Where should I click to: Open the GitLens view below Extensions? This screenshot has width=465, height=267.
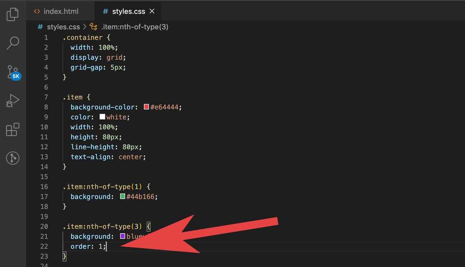pos(12,158)
